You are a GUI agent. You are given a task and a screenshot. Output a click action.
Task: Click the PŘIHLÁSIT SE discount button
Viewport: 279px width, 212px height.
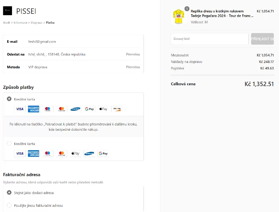click(x=262, y=39)
